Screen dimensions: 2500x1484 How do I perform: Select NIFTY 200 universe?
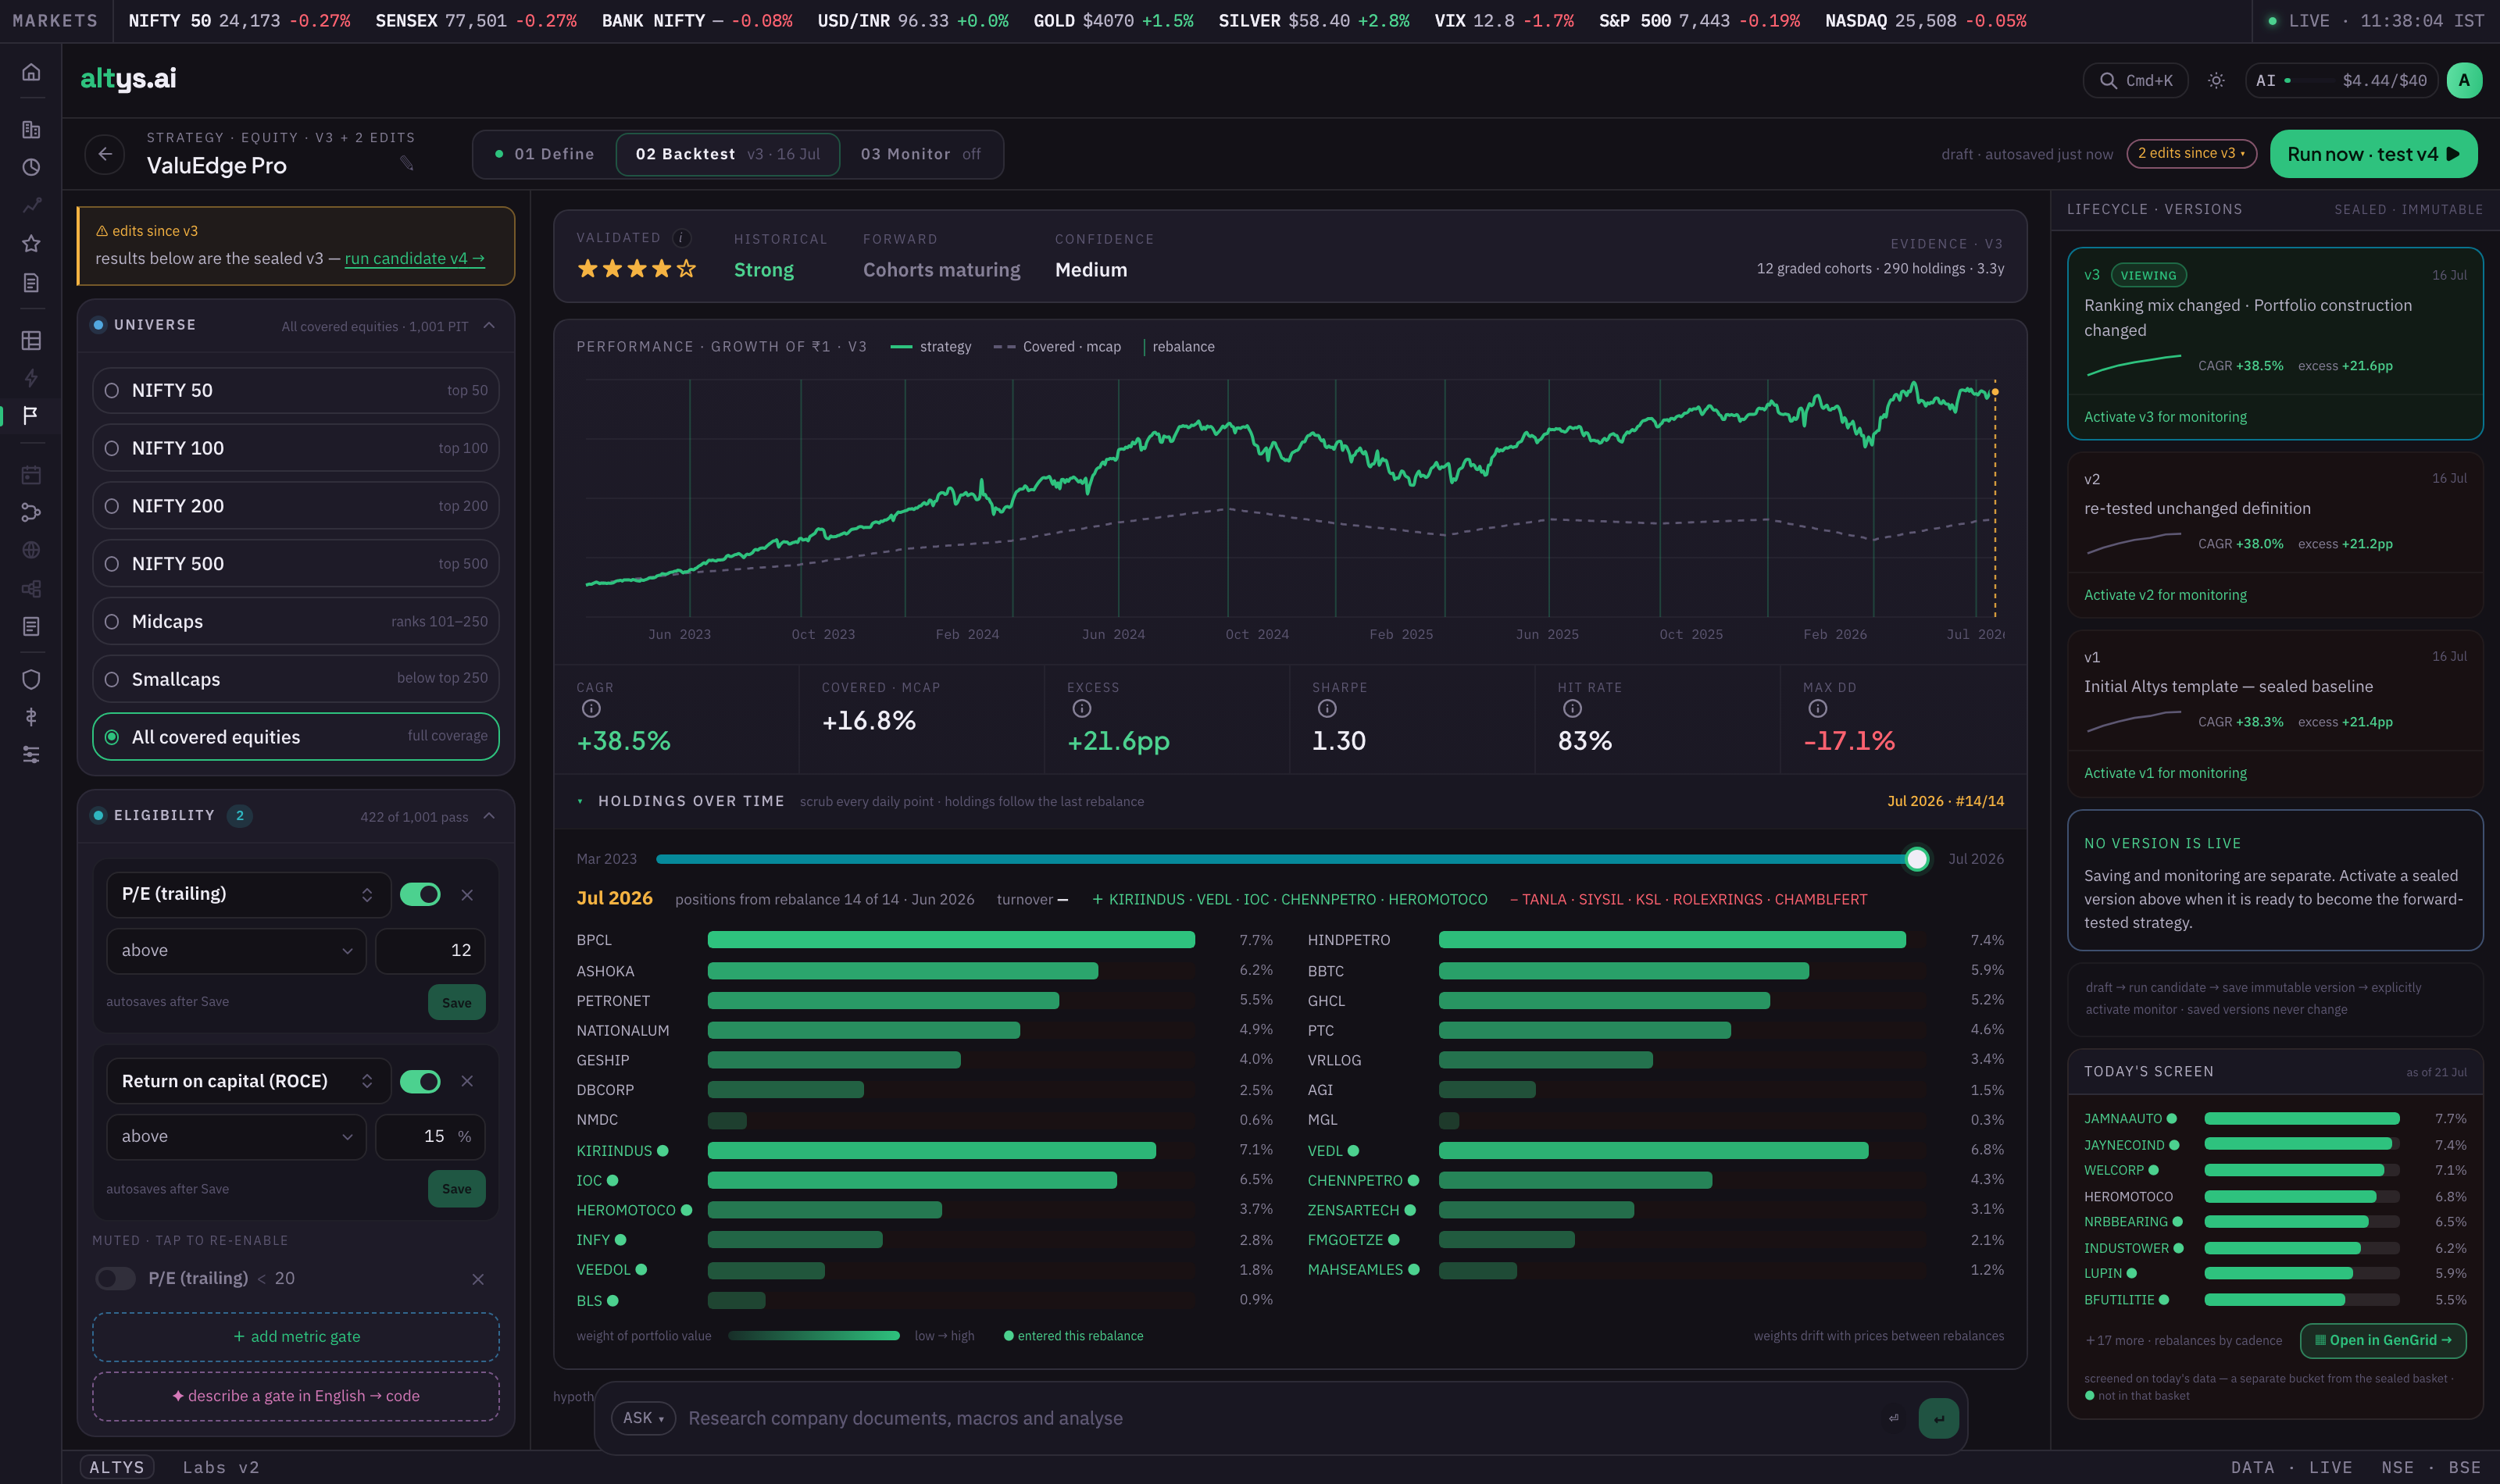296,506
